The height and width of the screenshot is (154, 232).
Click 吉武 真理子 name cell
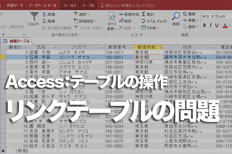[x=43, y=131]
